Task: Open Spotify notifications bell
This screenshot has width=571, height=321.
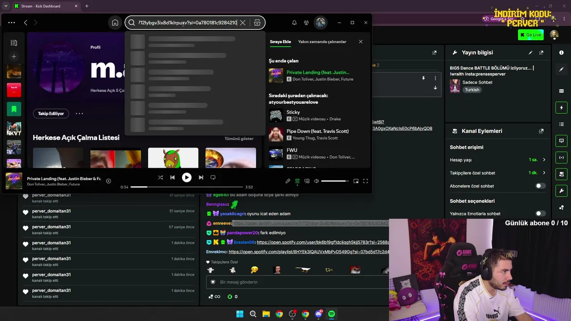Action: coord(294,23)
